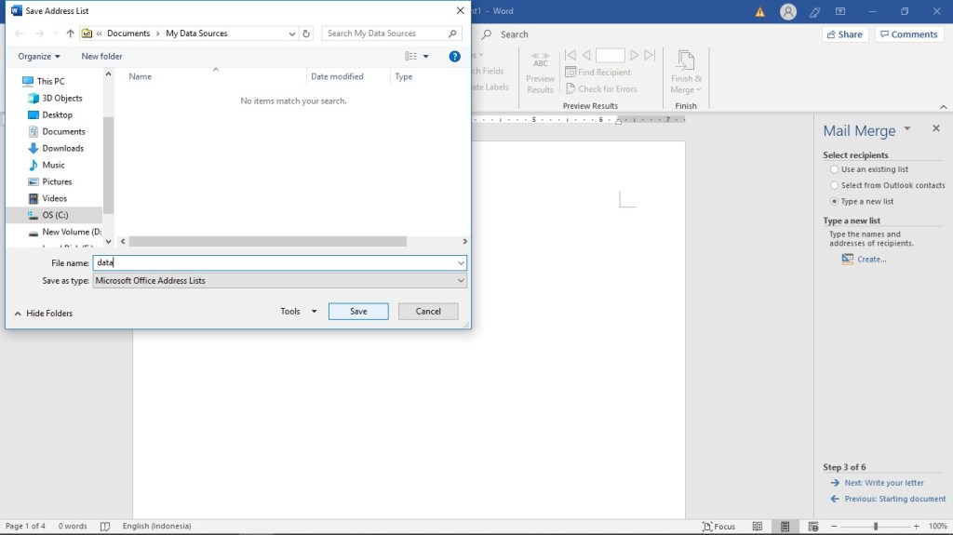Image resolution: width=953 pixels, height=535 pixels.
Task: Open the Tools dropdown
Action: pyautogui.click(x=299, y=312)
